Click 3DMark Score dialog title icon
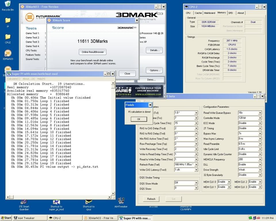276x221 pixels. pos(49,20)
